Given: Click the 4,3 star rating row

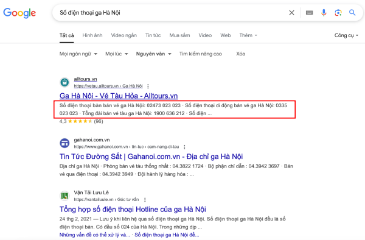Looking at the screenshot, I should pyautogui.click(x=81, y=121).
